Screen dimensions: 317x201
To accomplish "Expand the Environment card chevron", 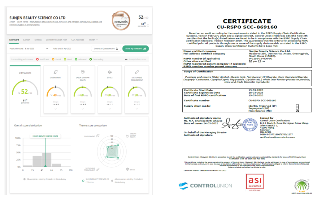I will point(55,109).
